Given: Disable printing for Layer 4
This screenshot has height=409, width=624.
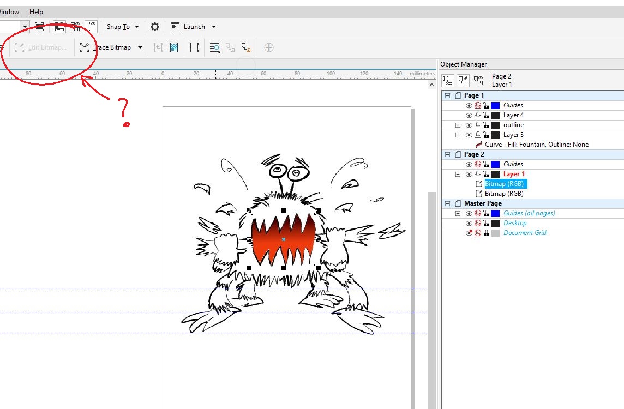Looking at the screenshot, I should tap(477, 115).
